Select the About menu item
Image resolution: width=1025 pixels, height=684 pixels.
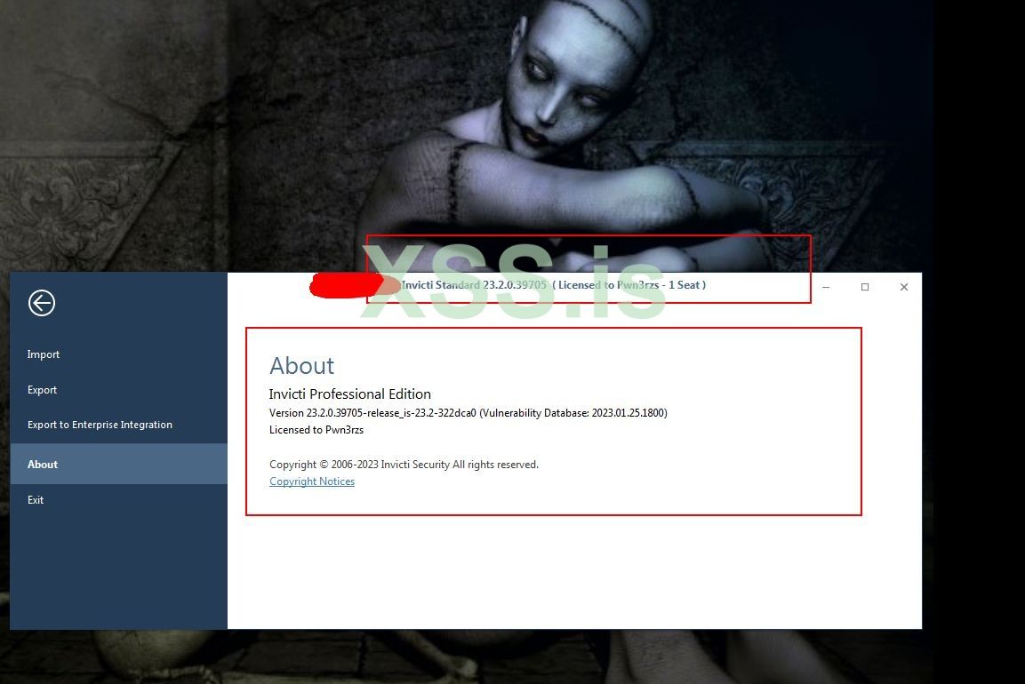click(118, 464)
